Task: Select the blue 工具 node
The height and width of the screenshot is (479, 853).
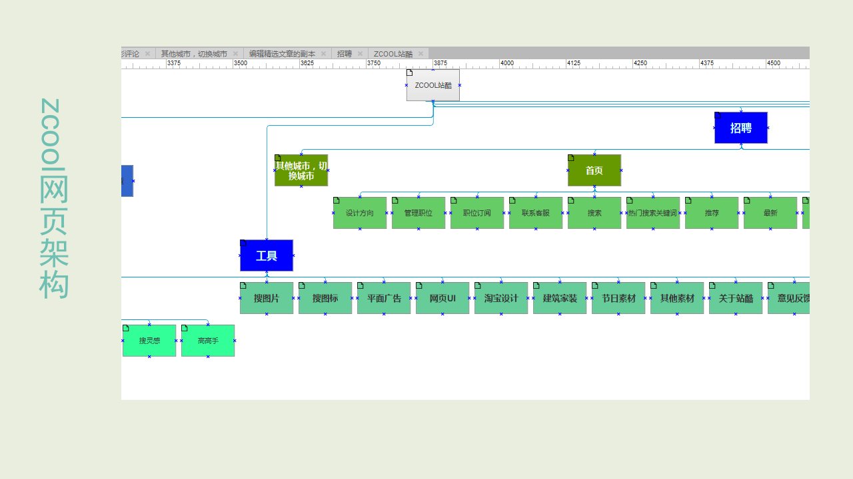Action: (267, 255)
